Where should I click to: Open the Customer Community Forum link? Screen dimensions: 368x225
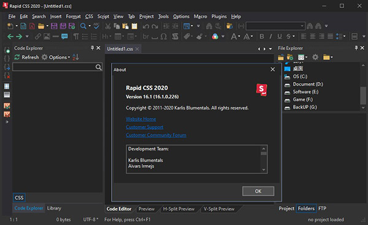click(x=156, y=135)
